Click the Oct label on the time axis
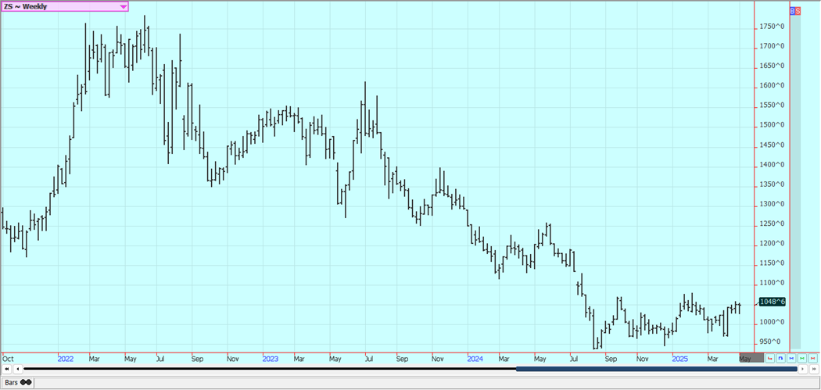 pos(8,359)
